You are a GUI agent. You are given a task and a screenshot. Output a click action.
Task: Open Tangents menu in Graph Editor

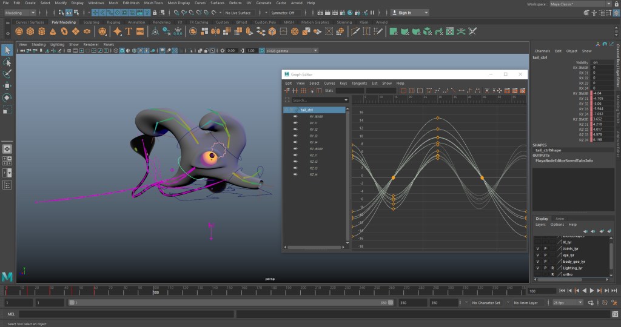point(359,83)
